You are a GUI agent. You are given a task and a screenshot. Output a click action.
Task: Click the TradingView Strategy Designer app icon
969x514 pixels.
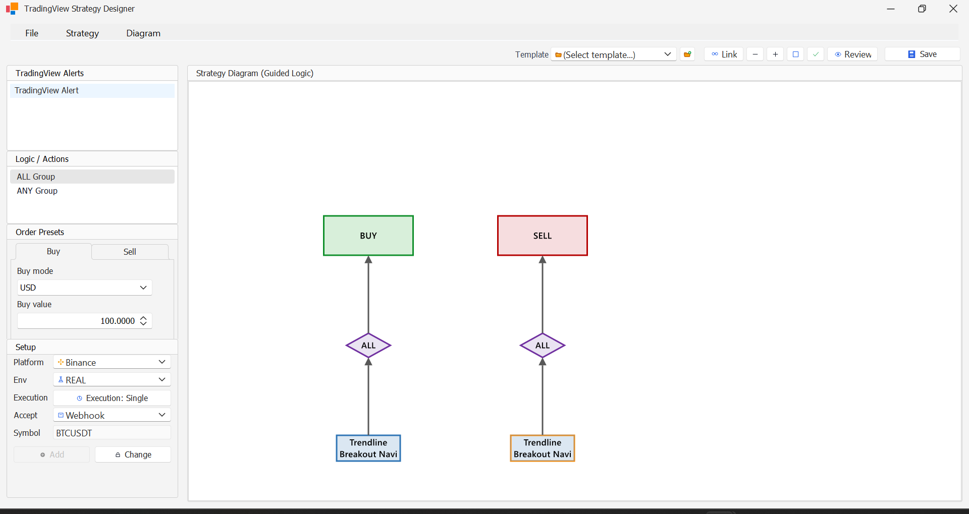pyautogui.click(x=12, y=9)
